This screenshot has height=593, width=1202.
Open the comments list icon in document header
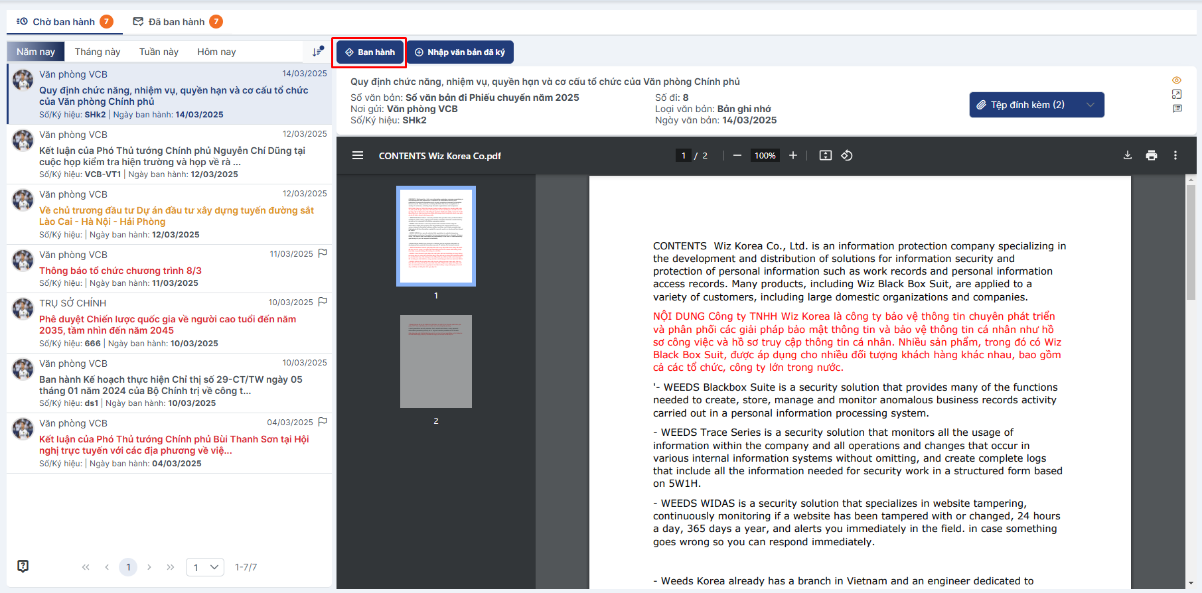[x=1177, y=108]
